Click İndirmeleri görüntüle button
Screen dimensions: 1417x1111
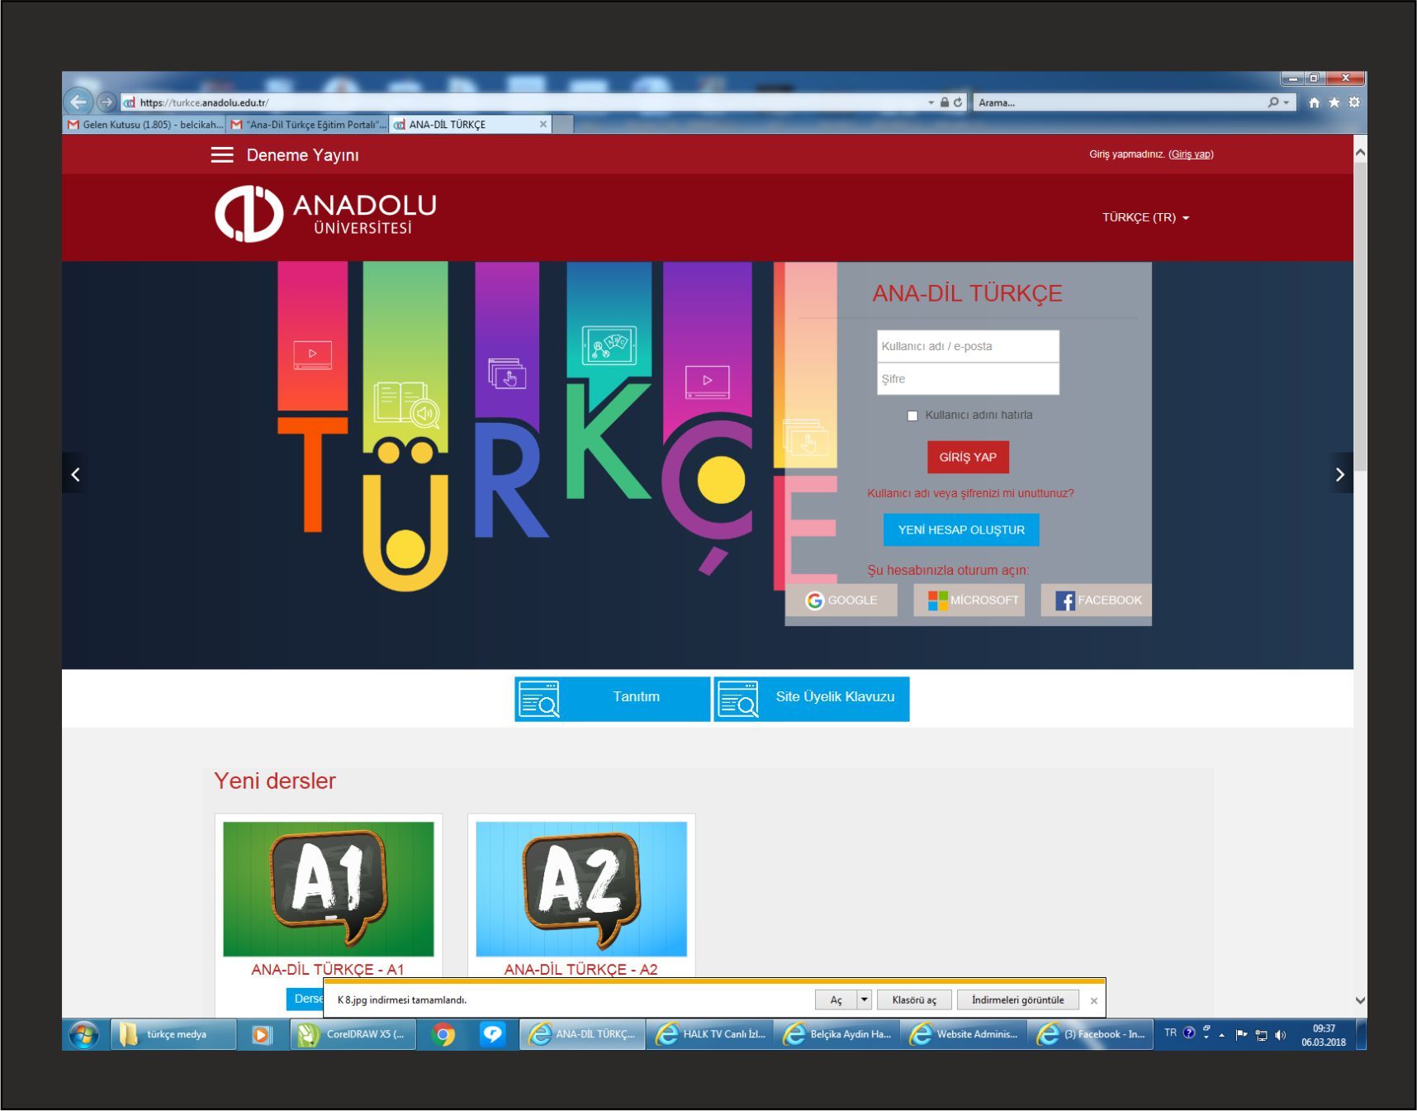(1017, 999)
